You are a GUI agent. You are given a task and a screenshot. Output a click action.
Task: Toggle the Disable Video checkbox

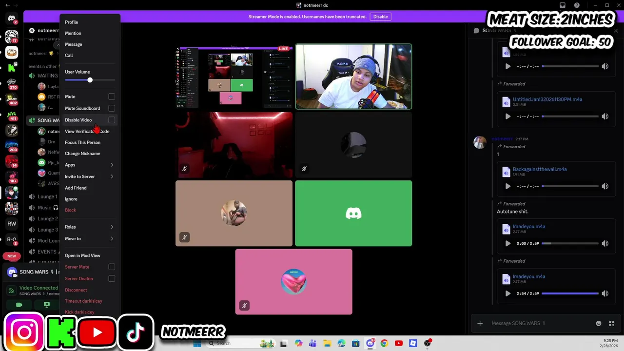[112, 120]
